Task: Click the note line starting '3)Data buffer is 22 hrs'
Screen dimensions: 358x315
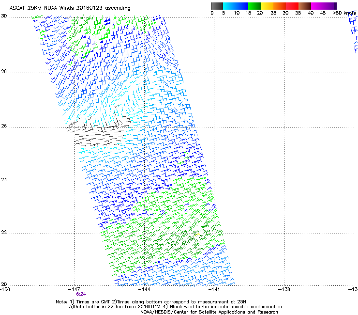Action: (x=175, y=307)
